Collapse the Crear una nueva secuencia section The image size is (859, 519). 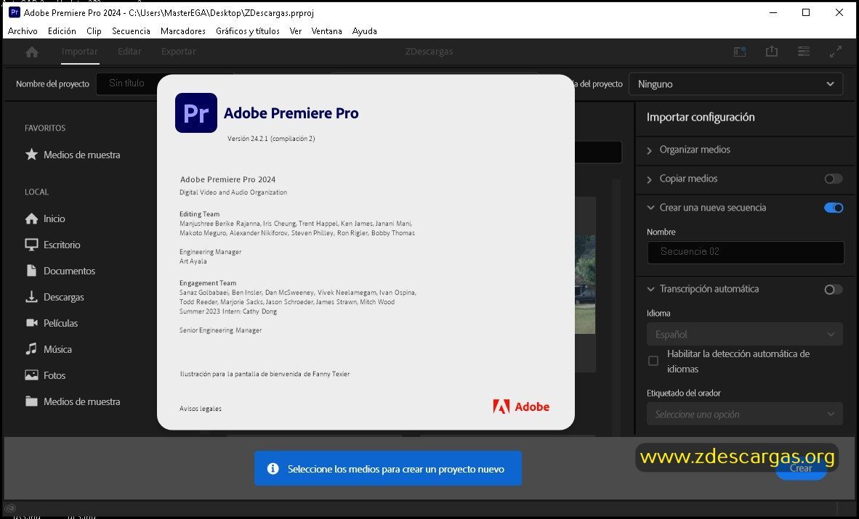650,208
